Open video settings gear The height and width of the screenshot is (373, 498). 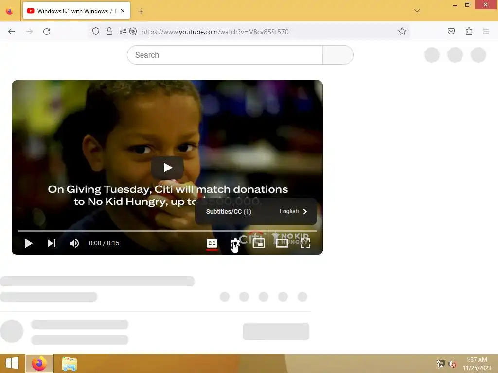pyautogui.click(x=235, y=244)
